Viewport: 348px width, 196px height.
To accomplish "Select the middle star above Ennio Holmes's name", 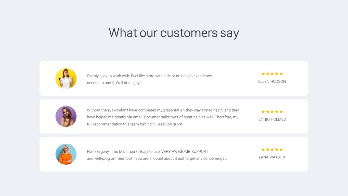I will click(x=272, y=112).
